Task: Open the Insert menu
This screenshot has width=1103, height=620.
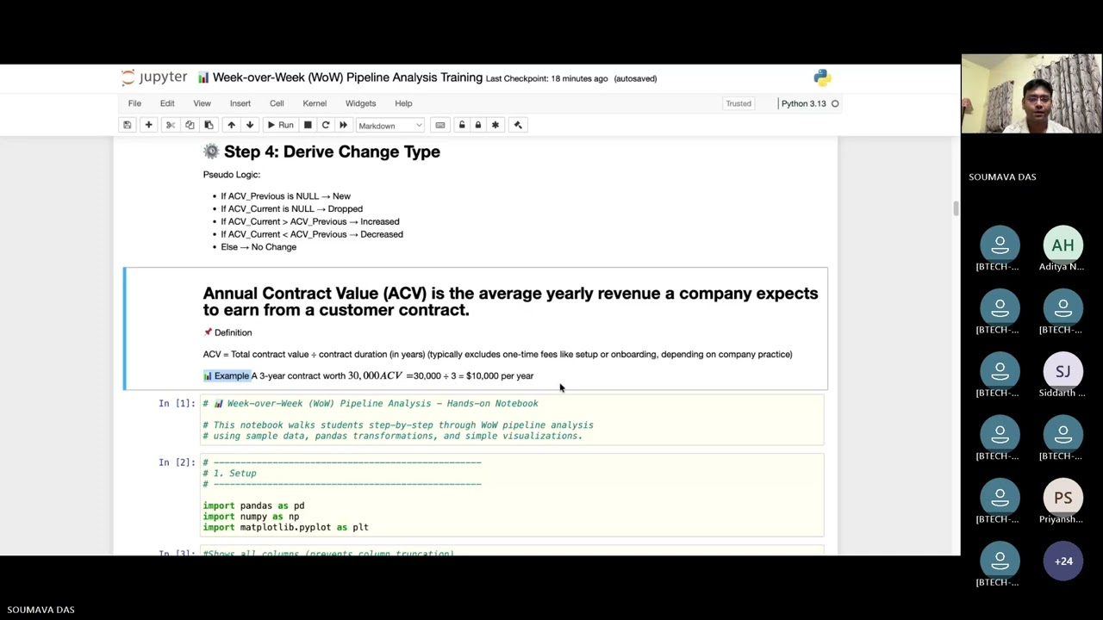Action: click(240, 103)
